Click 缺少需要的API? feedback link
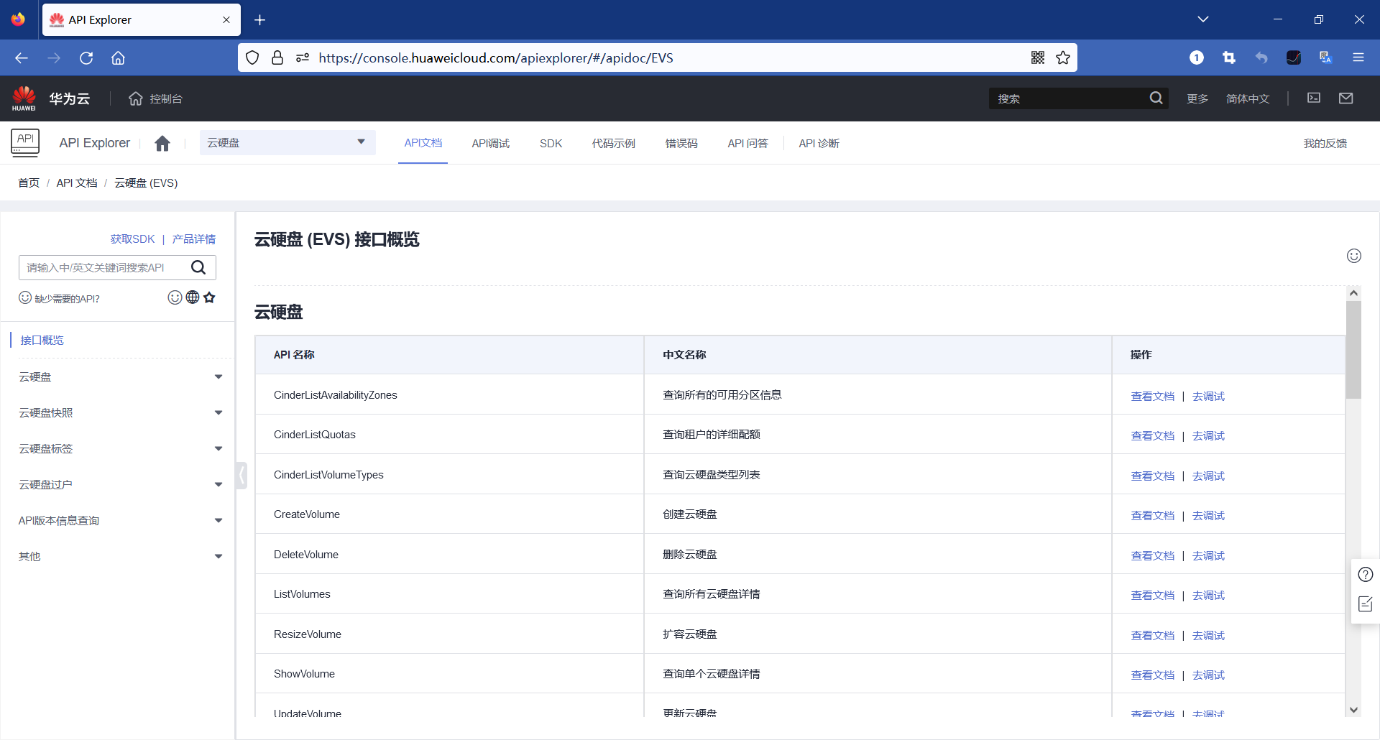Image resolution: width=1380 pixels, height=740 pixels. [68, 298]
